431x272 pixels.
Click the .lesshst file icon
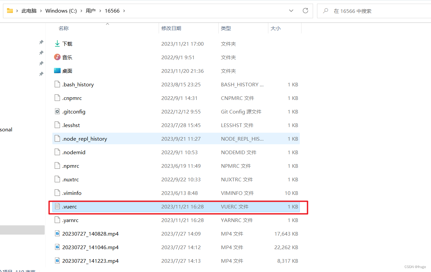tap(57, 125)
